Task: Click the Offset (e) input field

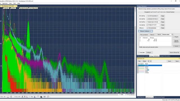Action: [153, 28]
